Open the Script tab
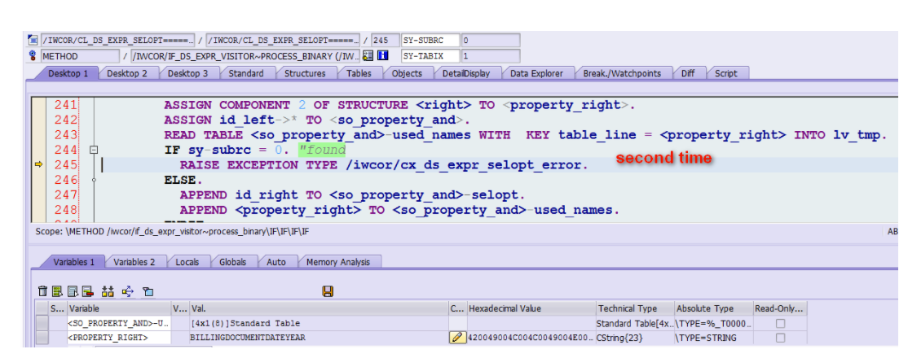This screenshot has width=908, height=358. point(725,73)
